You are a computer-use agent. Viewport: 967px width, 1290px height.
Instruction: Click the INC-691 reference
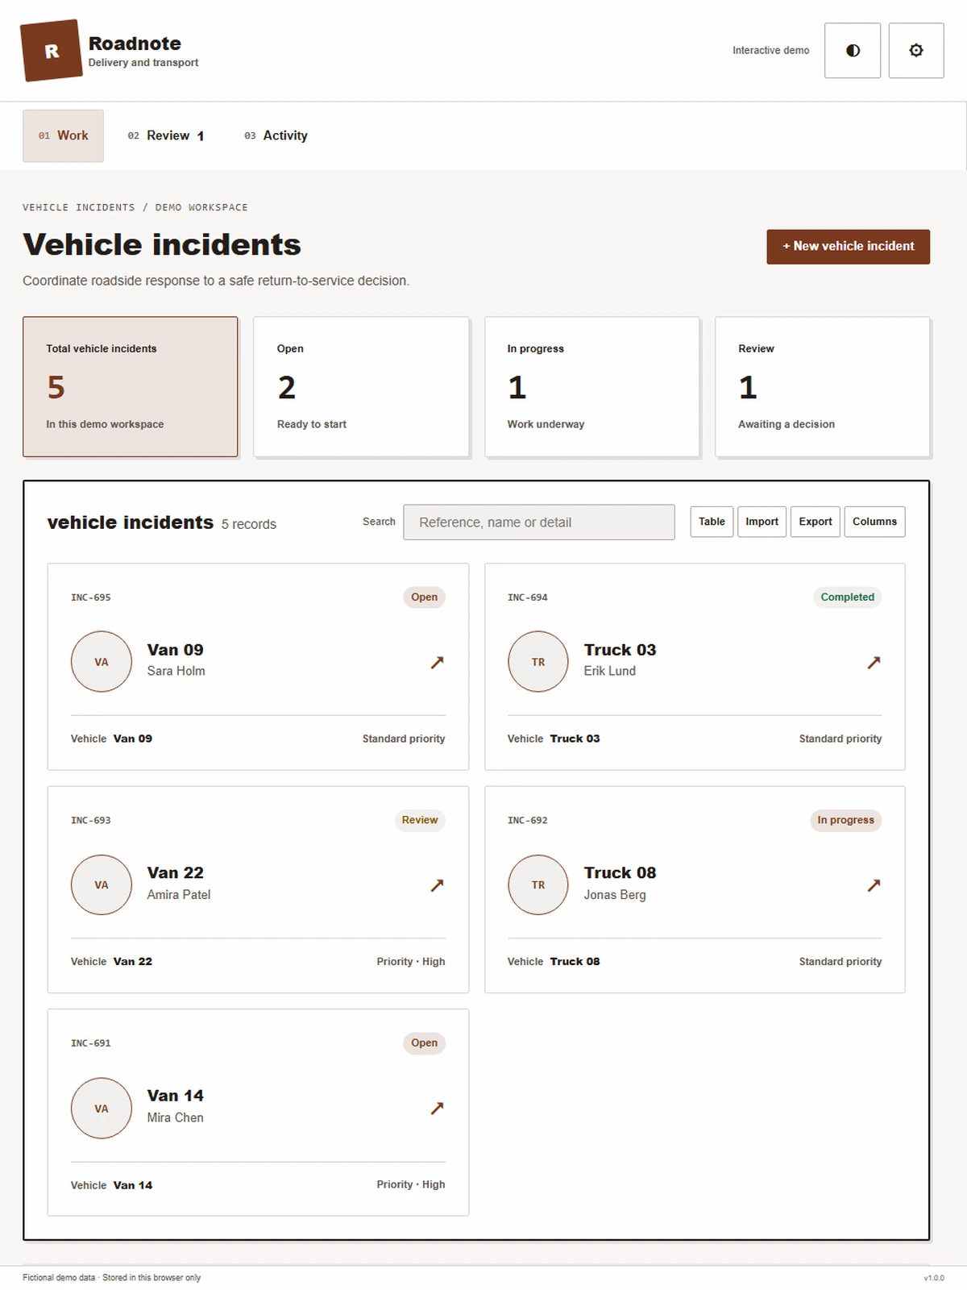click(x=91, y=1043)
